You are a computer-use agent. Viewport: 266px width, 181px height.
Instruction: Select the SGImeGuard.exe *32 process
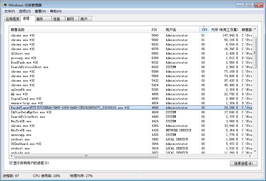(131, 144)
